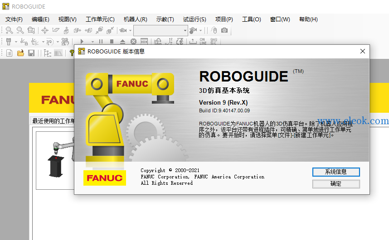Open the Window menu 窗口(W)
389x240 pixels.
tap(280, 19)
